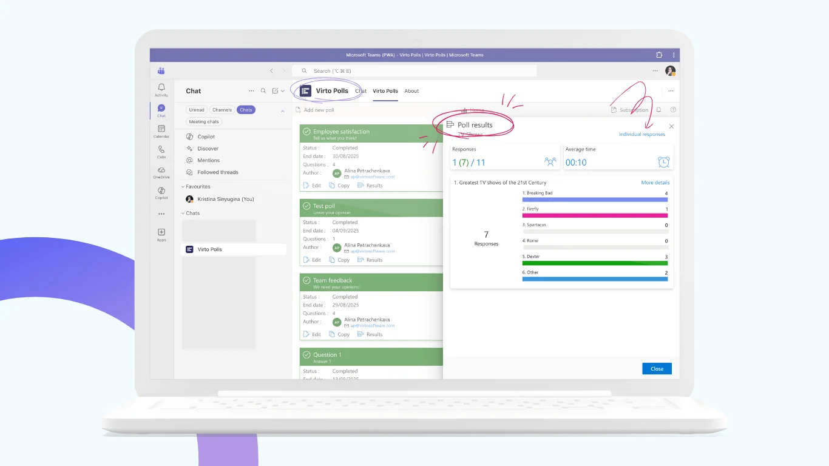Screen dimensions: 829x466
Task: Switch to the About tab
Action: [411, 91]
